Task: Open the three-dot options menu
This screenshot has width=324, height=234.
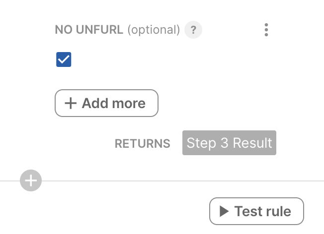Action: [x=266, y=30]
